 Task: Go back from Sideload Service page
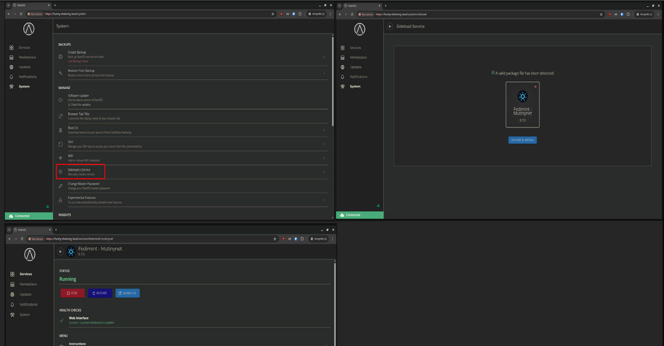[x=390, y=26]
